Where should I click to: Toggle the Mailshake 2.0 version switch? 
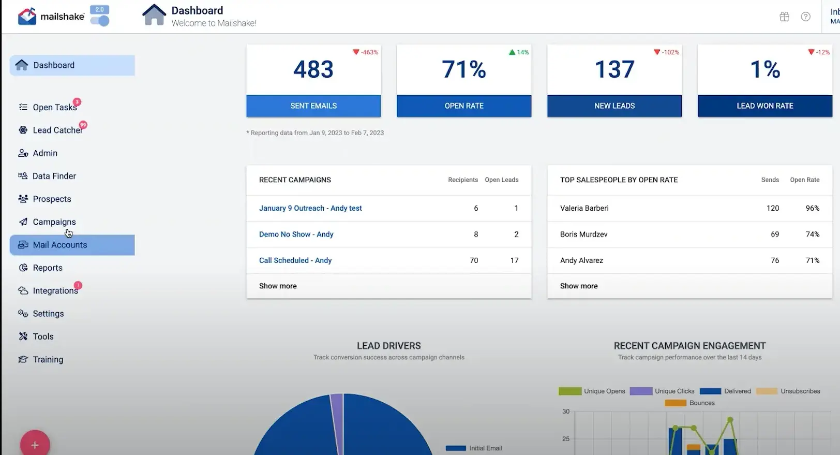(100, 21)
